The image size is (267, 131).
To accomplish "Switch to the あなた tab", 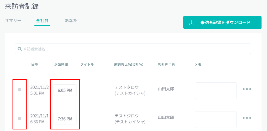I will pyautogui.click(x=71, y=21).
